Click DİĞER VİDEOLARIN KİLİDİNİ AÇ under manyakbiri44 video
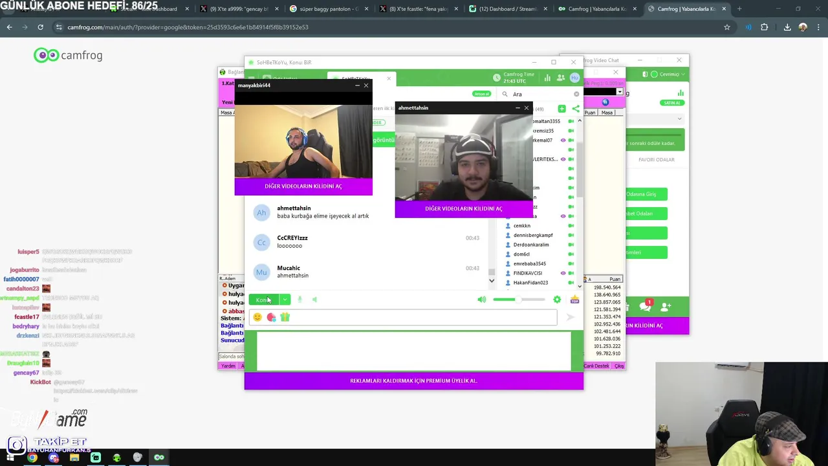 303,186
